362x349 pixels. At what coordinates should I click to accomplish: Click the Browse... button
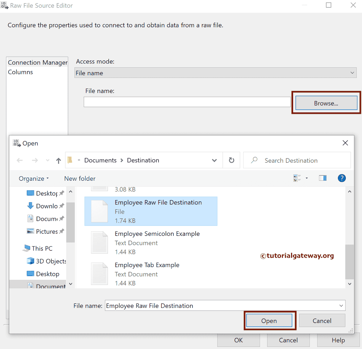pos(326,103)
